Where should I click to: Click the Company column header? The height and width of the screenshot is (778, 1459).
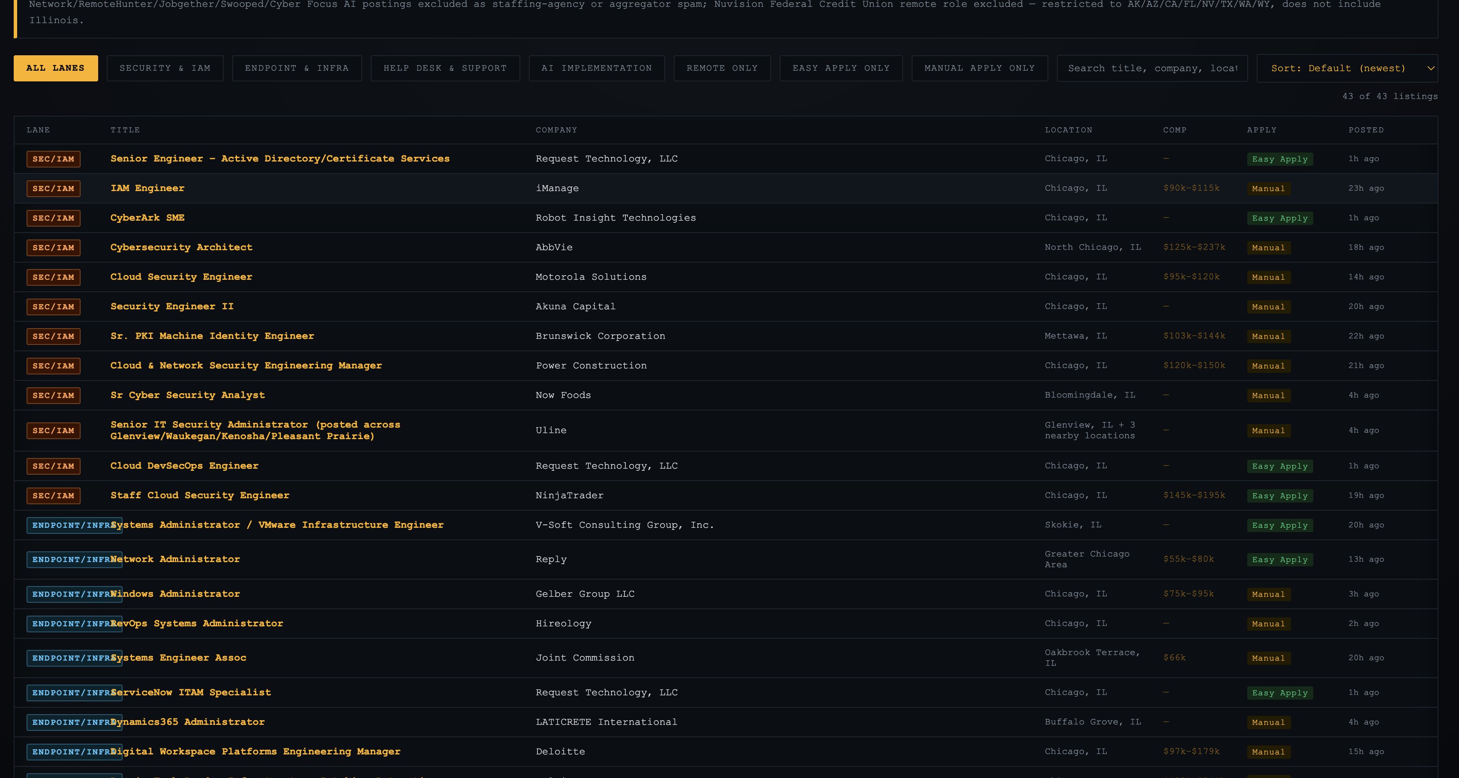coord(556,130)
